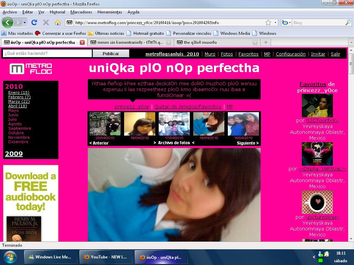Image resolution: width=354 pixels, height=265 pixels.
Task: Click the MetroFlog logo
Action: coord(31,69)
